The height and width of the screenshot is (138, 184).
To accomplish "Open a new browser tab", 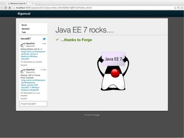I will point(37,3).
